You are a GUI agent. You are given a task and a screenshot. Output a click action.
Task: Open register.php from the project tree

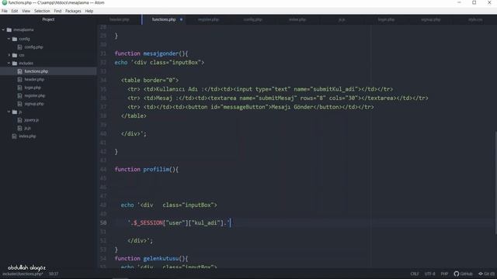click(x=35, y=96)
